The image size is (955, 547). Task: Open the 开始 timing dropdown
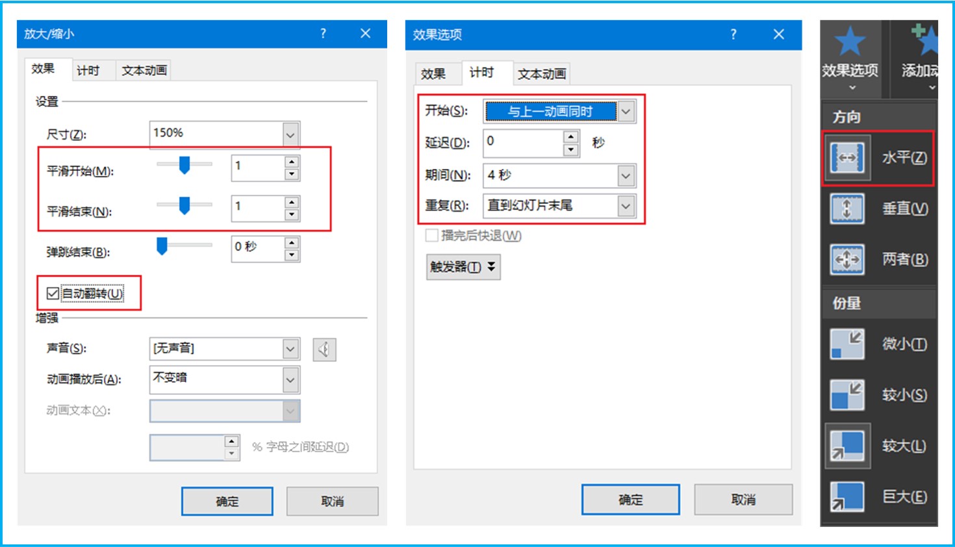626,111
